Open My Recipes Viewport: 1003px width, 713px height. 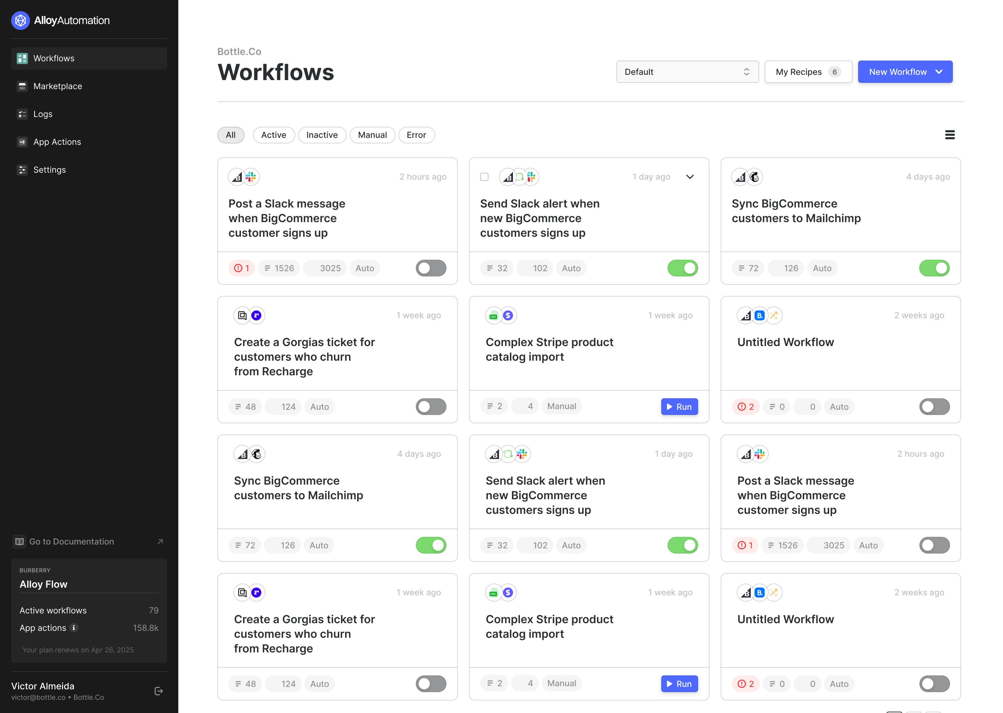click(808, 72)
